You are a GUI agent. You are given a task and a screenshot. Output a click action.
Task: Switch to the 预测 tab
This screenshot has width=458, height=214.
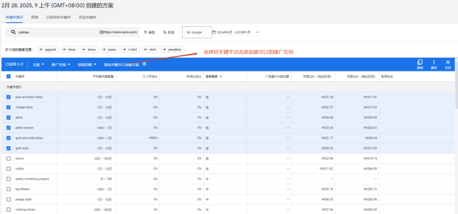pyautogui.click(x=34, y=17)
